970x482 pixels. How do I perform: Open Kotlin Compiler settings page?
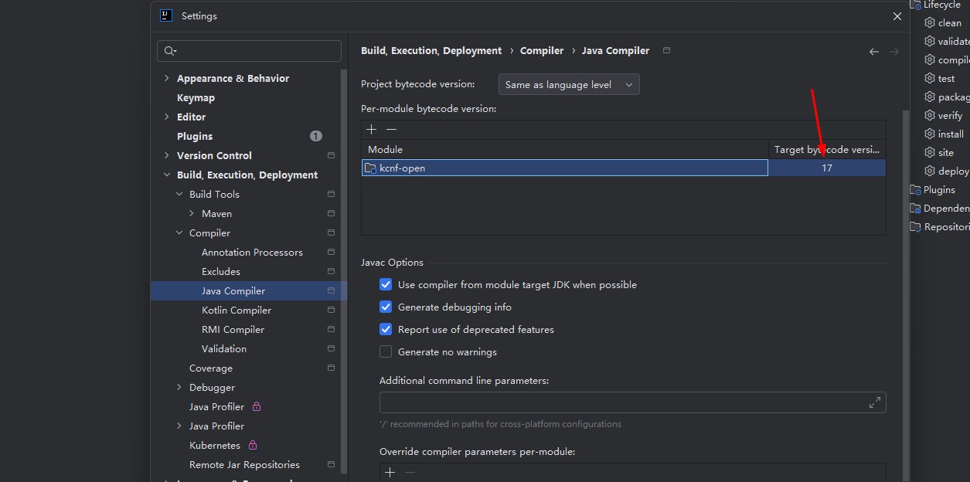pyautogui.click(x=236, y=311)
